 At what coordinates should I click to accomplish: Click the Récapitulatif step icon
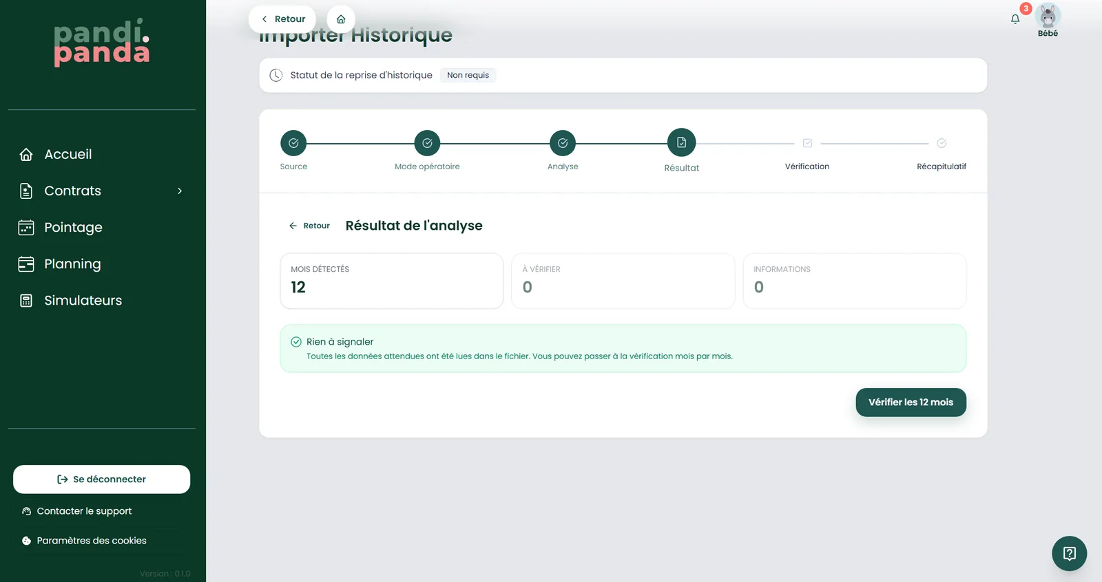[942, 143]
